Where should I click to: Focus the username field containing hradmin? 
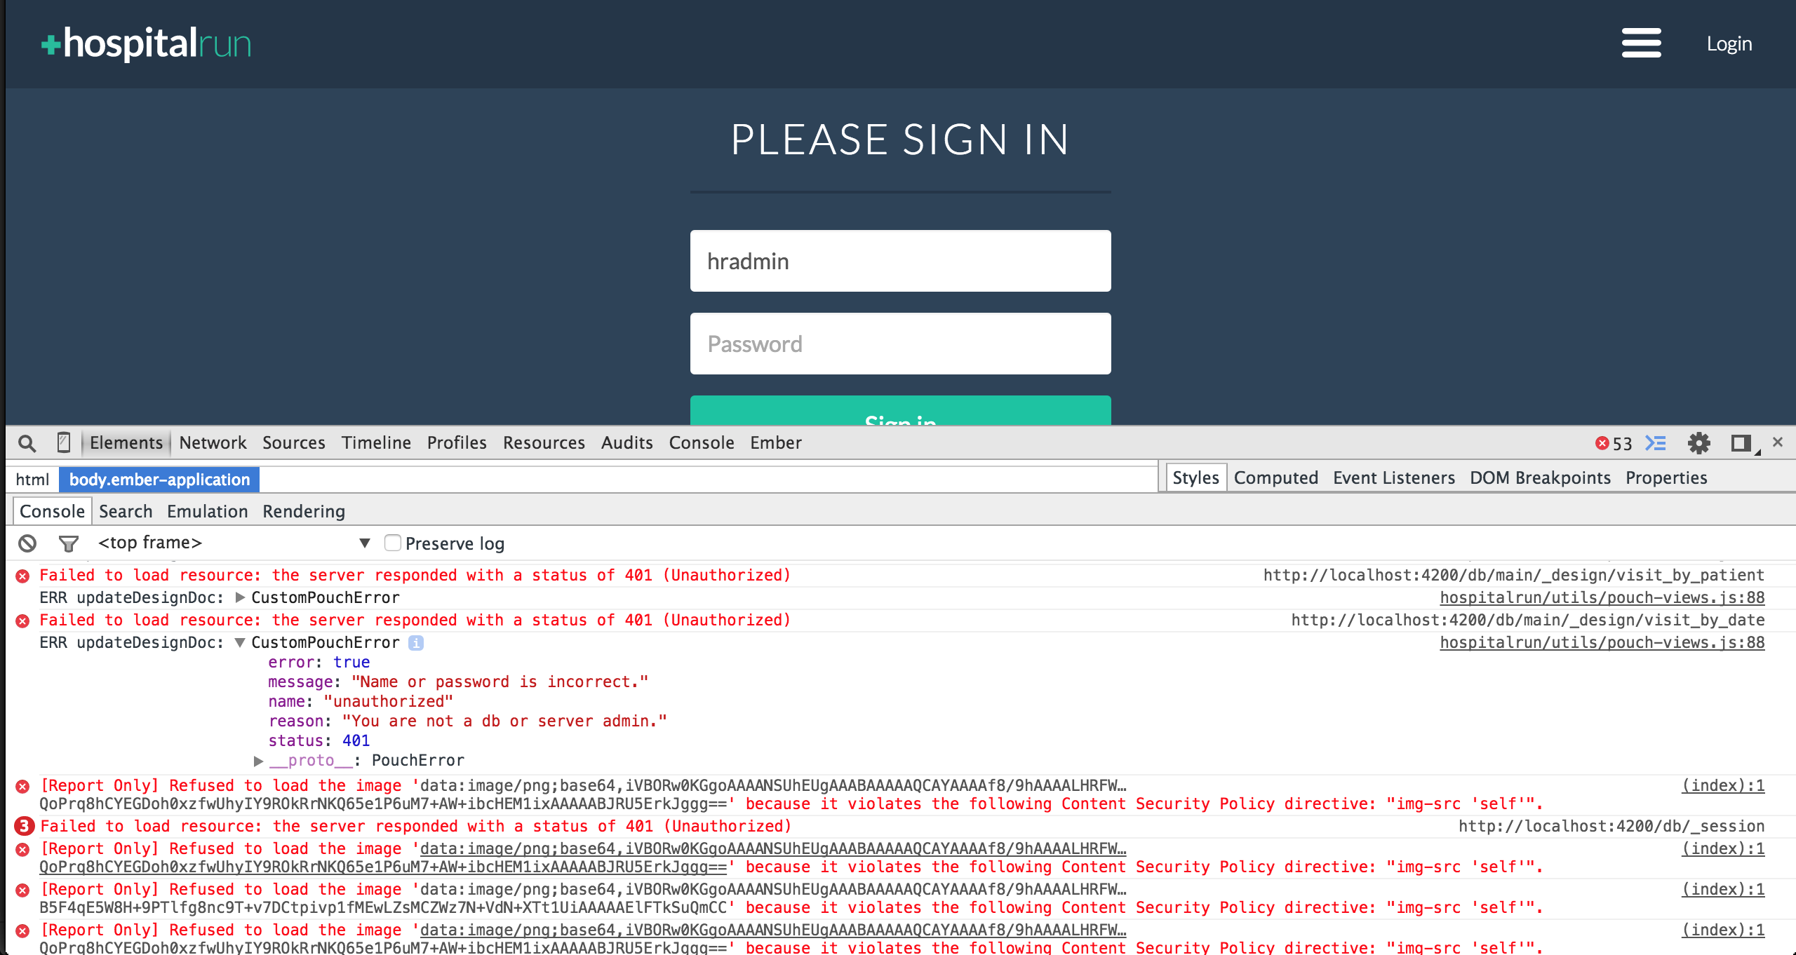click(x=900, y=261)
